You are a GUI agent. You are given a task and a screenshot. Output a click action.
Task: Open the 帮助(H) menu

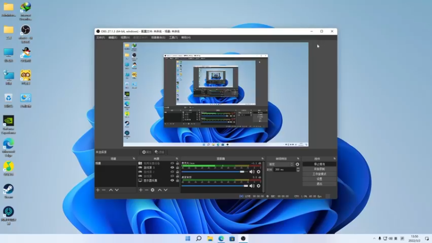(x=186, y=37)
